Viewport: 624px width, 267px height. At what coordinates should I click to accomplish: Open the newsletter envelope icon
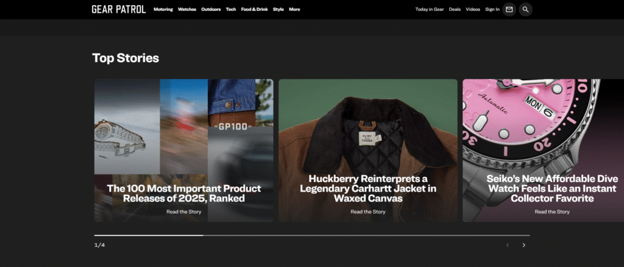tap(509, 9)
